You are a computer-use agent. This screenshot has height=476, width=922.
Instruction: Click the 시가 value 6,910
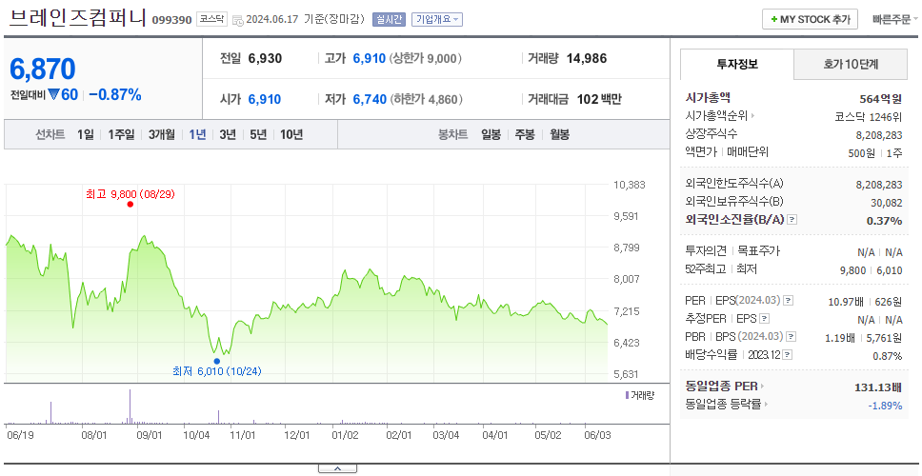[x=265, y=99]
